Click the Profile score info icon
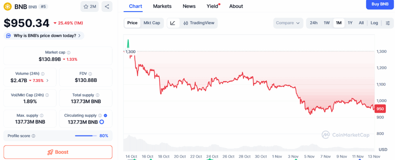This screenshot has height=160, width=395. pyautogui.click(x=34, y=136)
